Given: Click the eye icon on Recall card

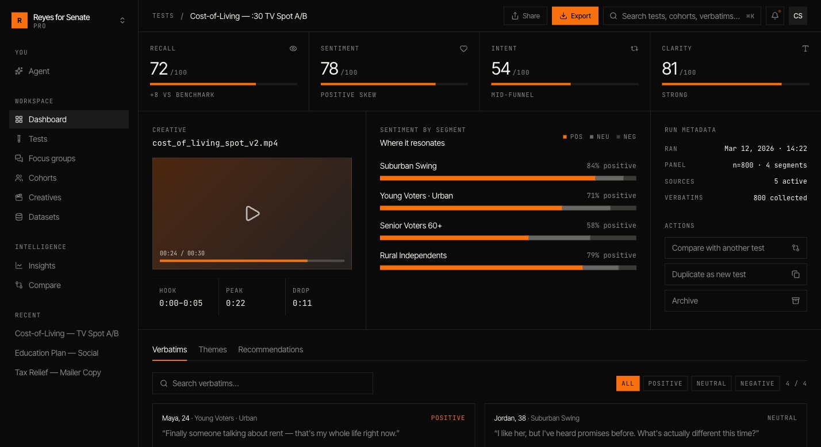Looking at the screenshot, I should [x=293, y=49].
